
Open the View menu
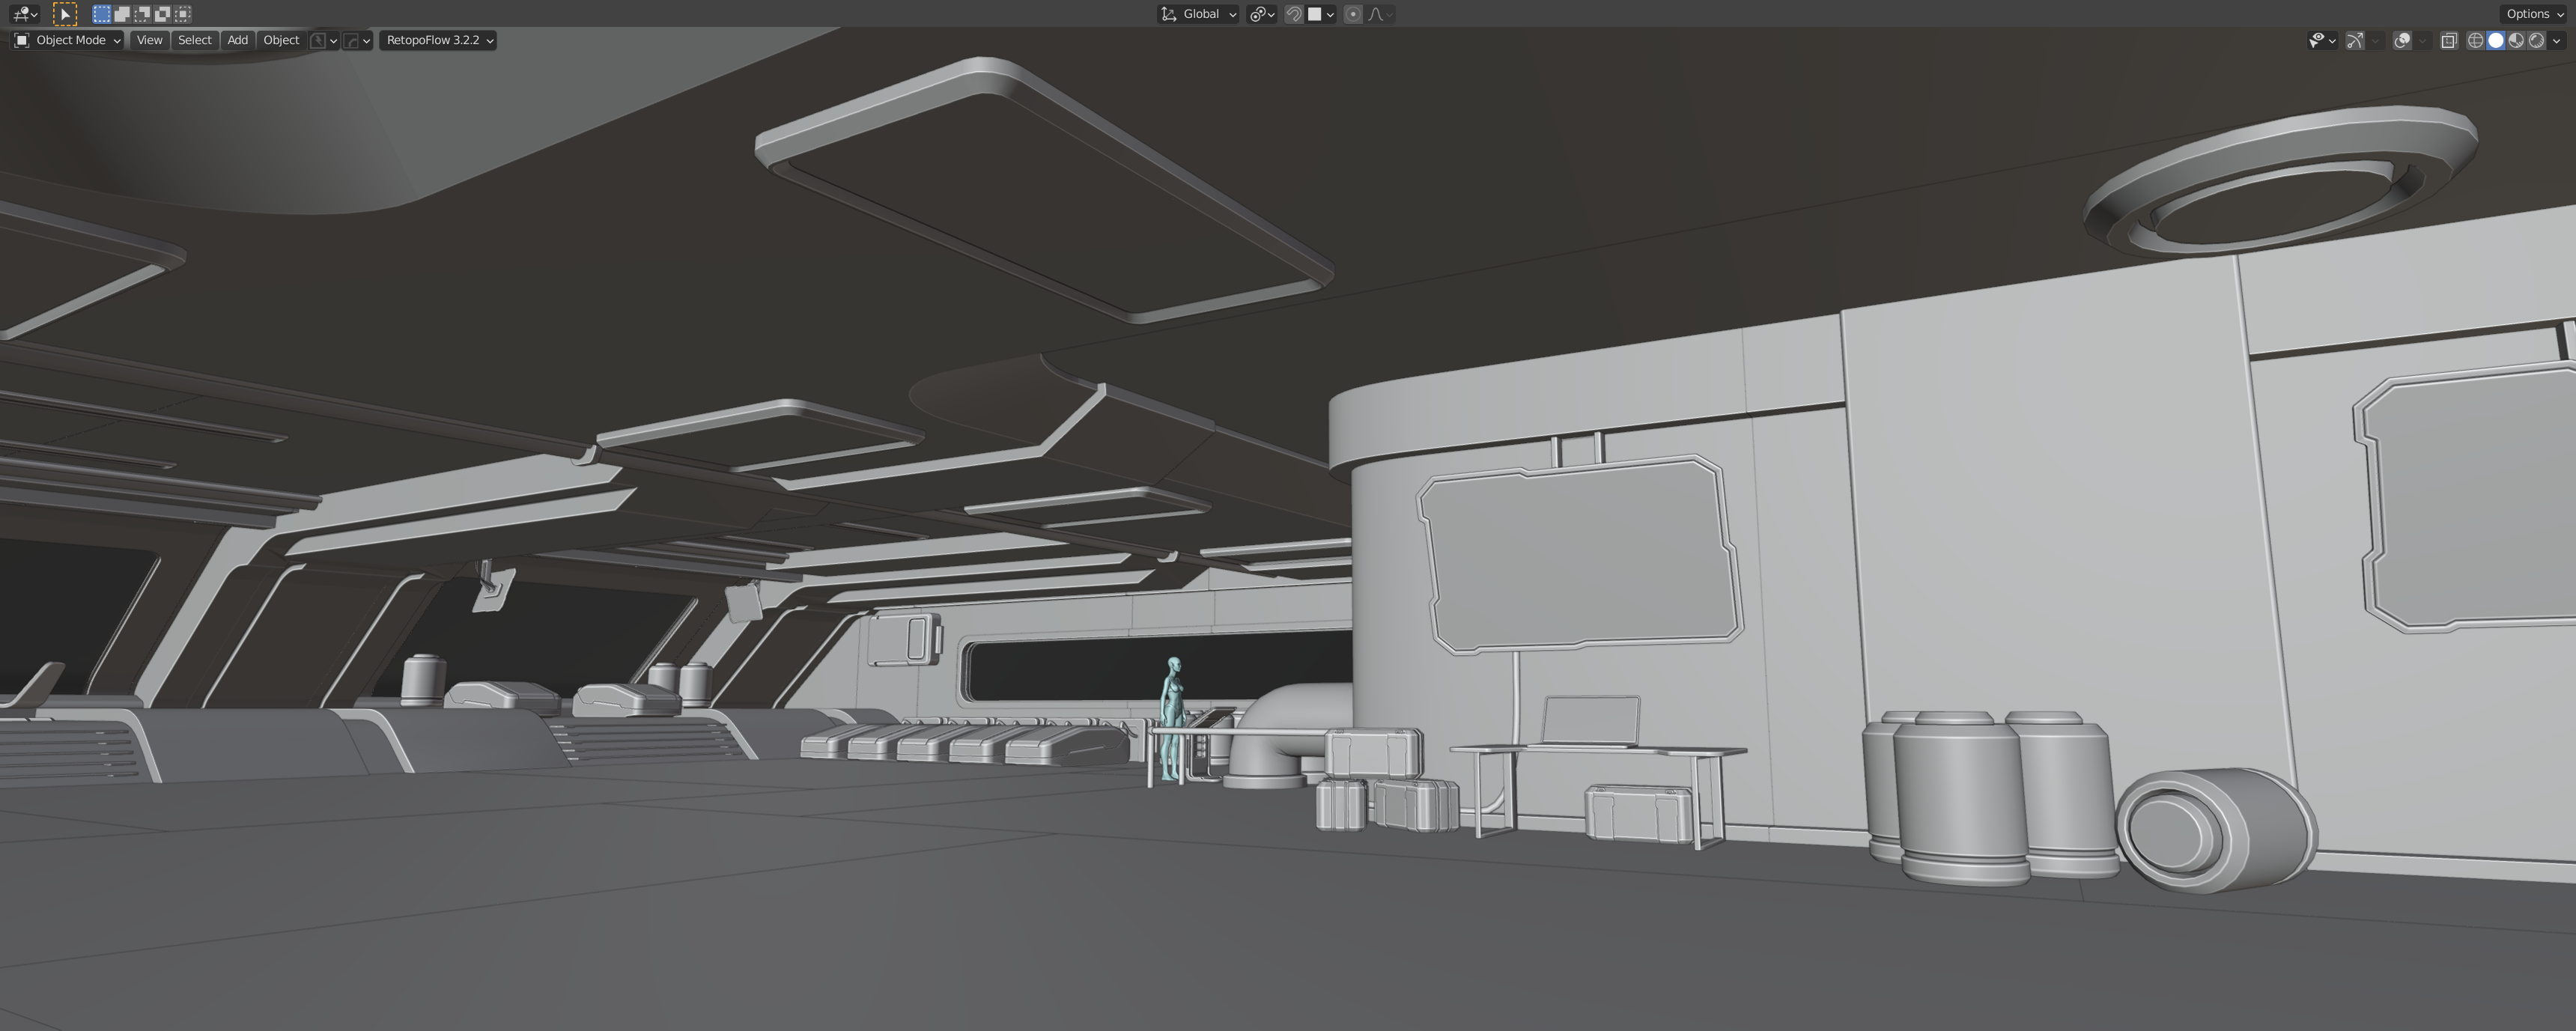149,40
